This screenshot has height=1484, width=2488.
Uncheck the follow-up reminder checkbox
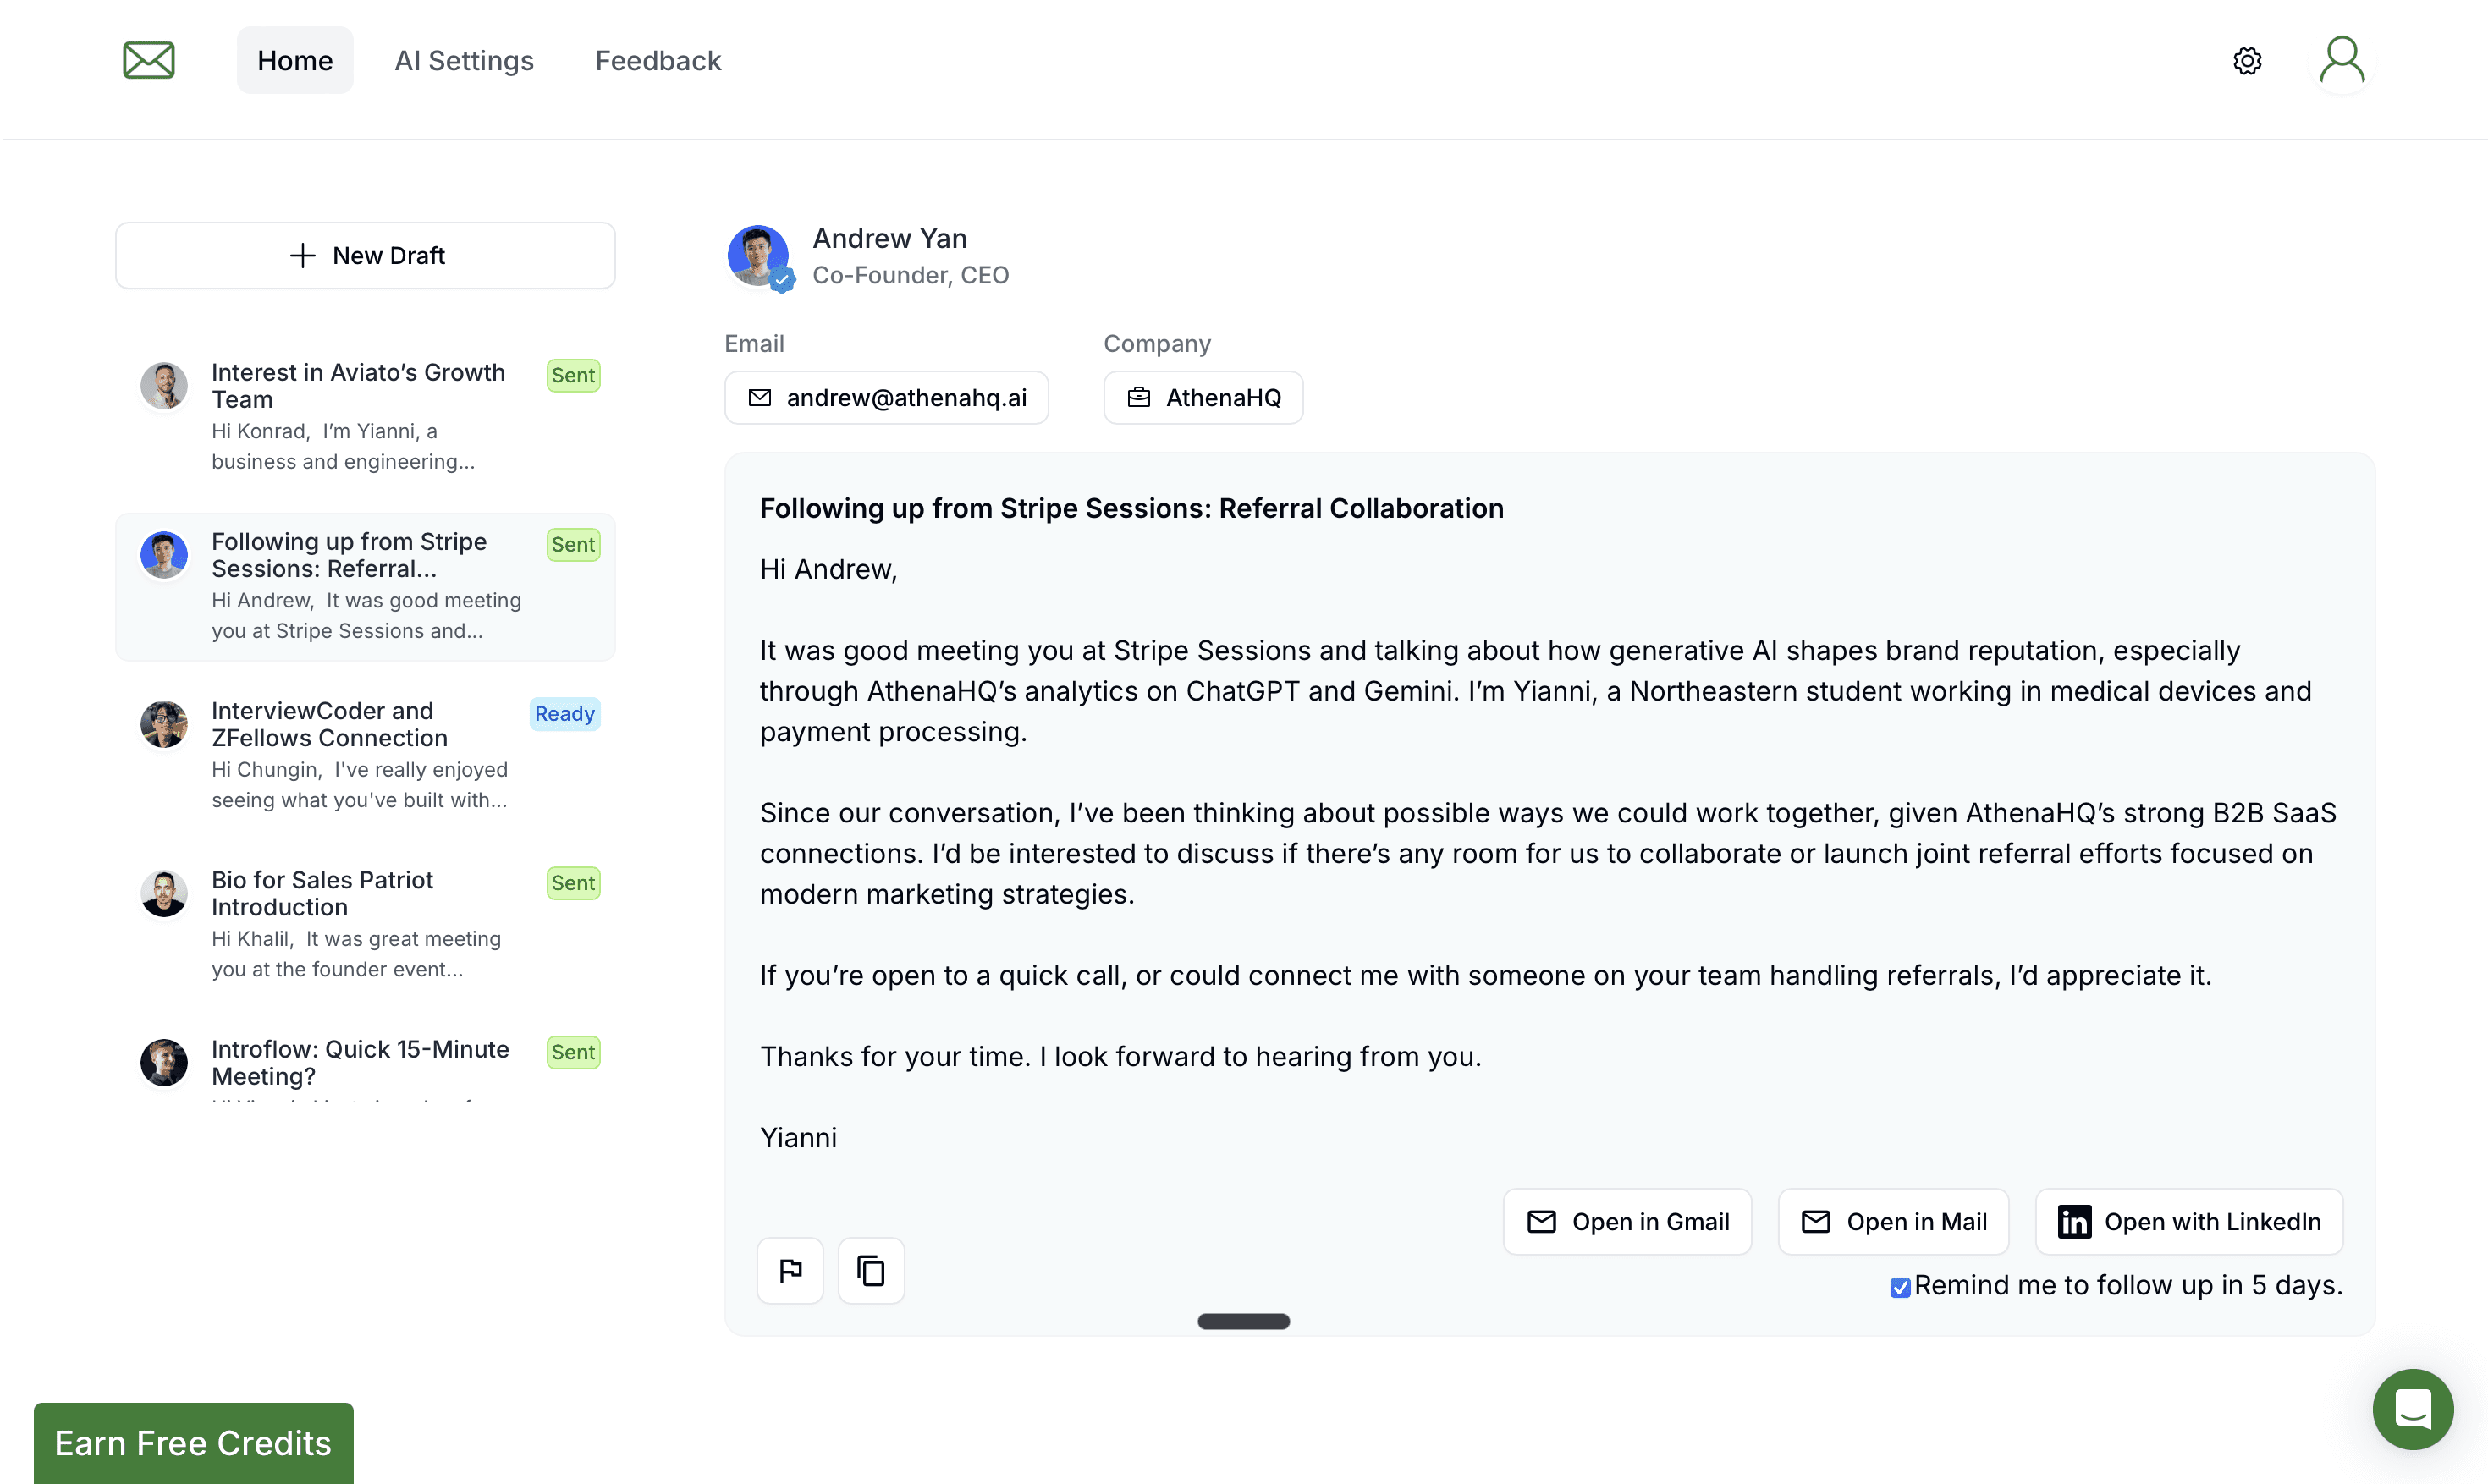coord(1900,1287)
